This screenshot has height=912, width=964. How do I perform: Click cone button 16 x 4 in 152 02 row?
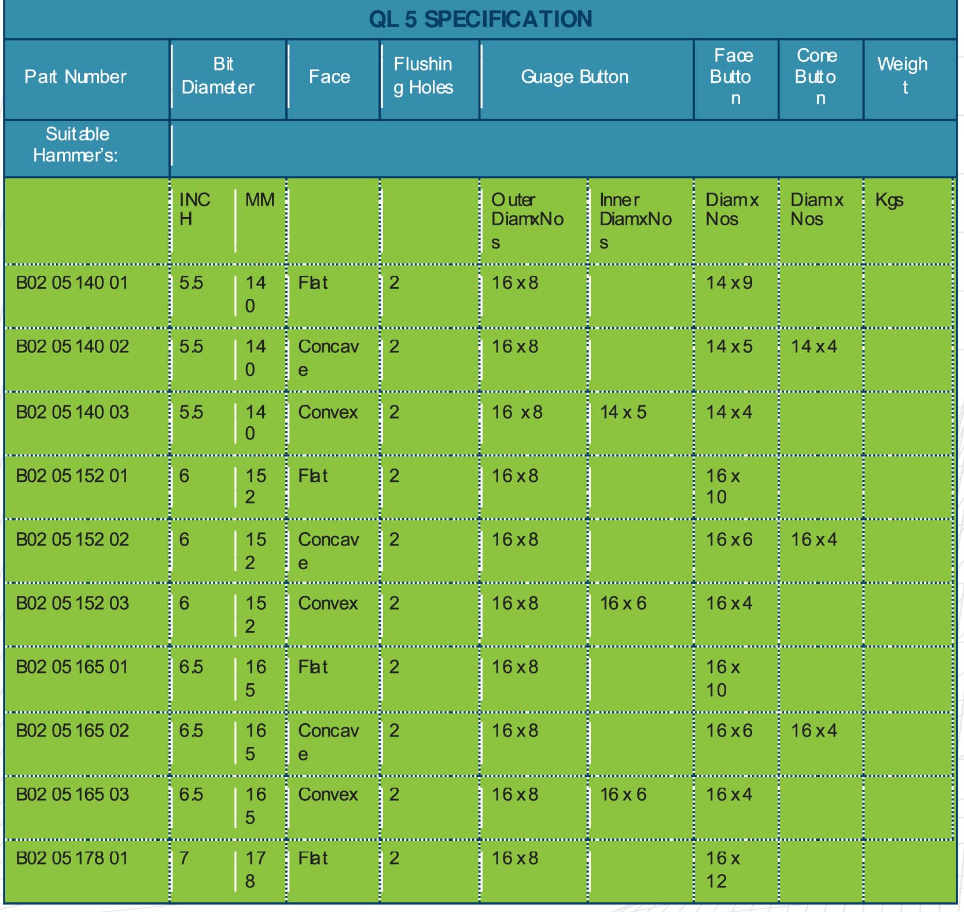point(814,539)
